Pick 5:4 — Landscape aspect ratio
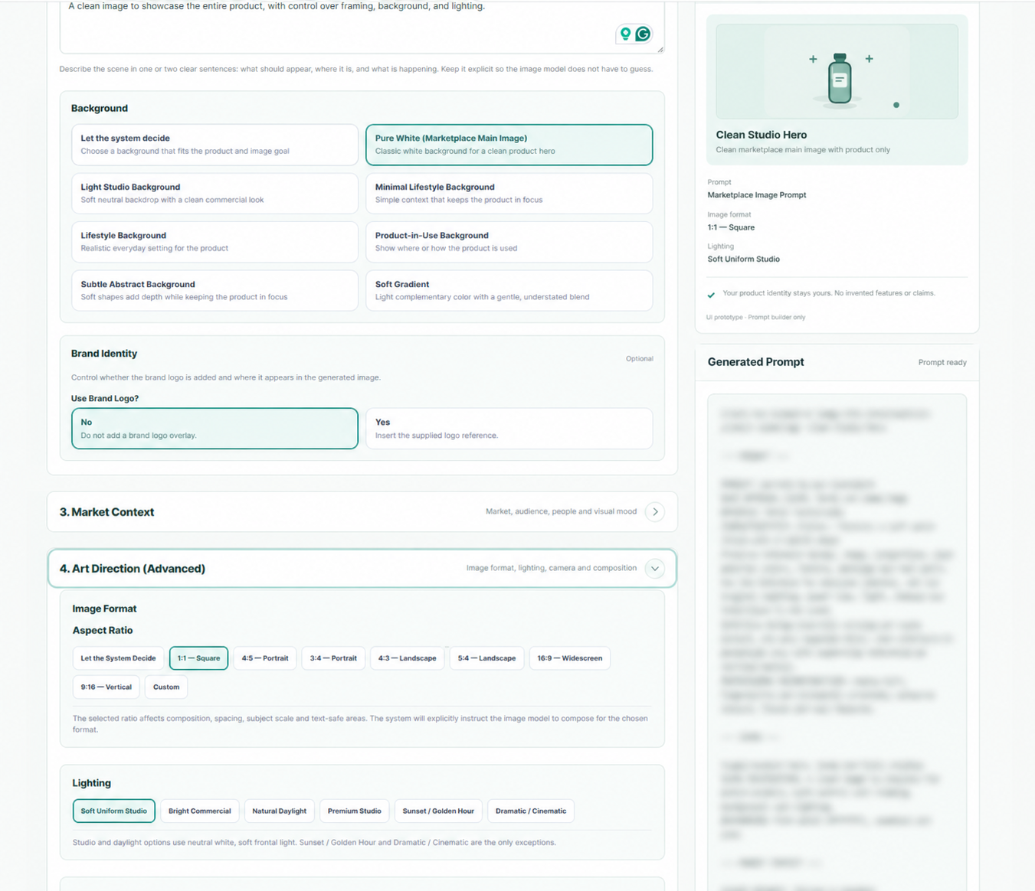 [x=486, y=658]
